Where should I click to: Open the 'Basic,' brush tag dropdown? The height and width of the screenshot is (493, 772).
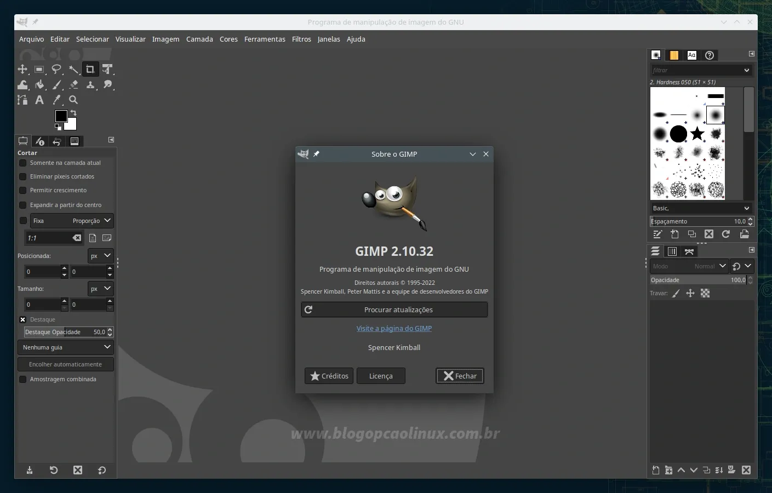pos(747,208)
